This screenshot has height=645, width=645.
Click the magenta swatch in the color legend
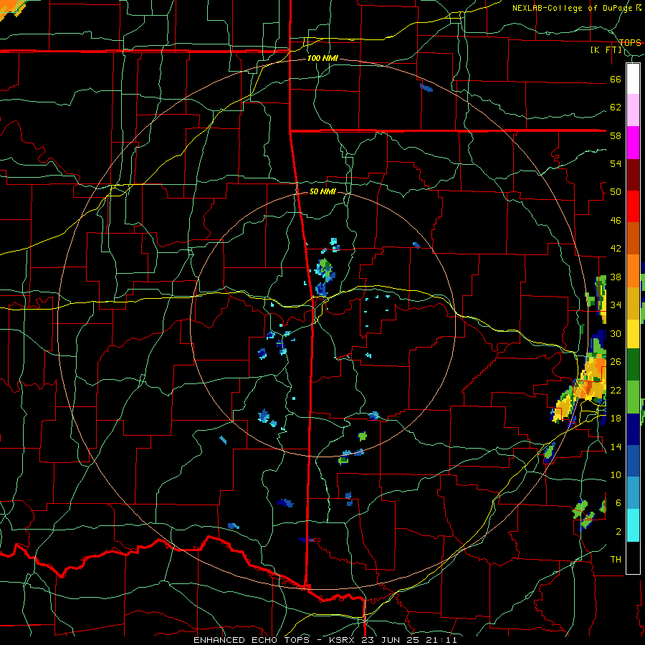point(633,143)
